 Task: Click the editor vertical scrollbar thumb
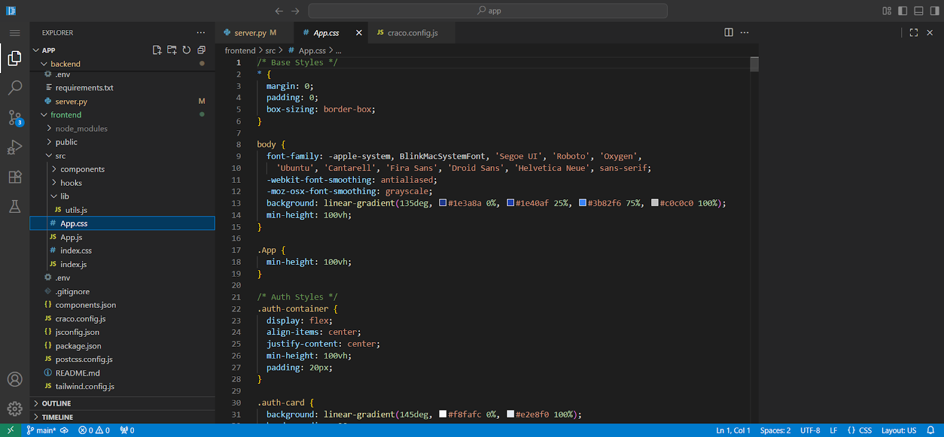pyautogui.click(x=754, y=64)
